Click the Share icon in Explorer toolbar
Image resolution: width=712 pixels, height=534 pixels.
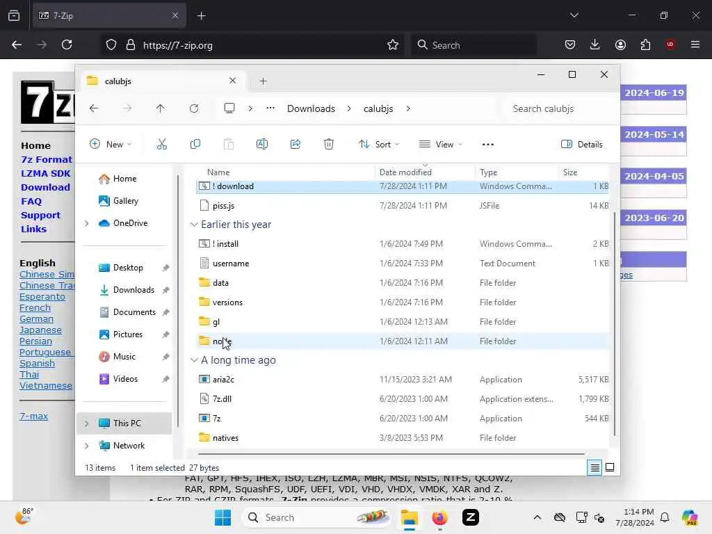coord(295,145)
